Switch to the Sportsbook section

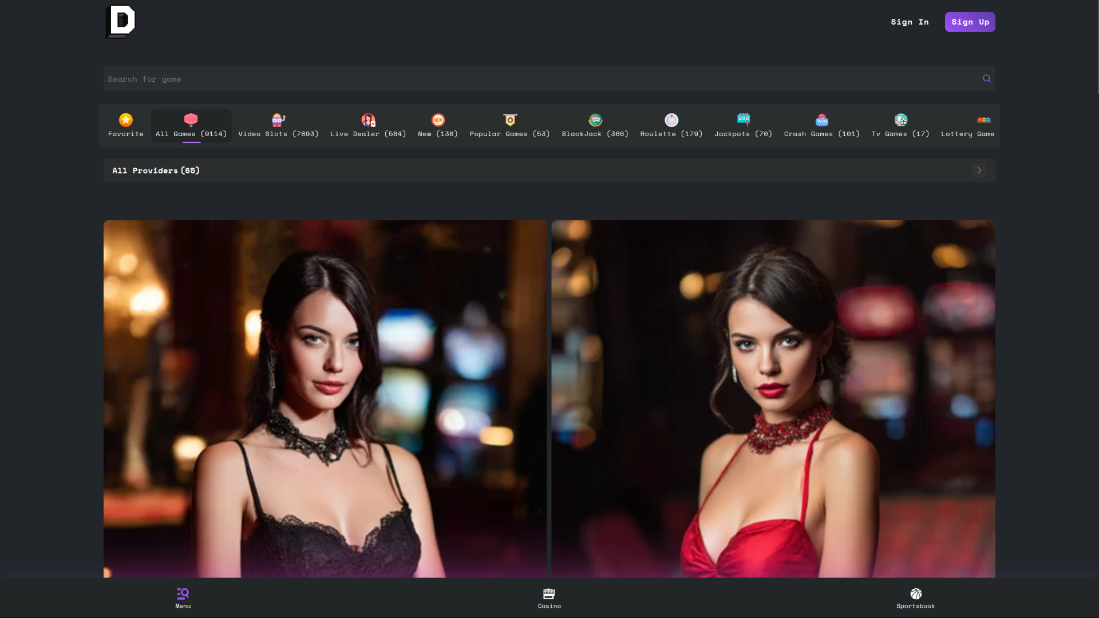pyautogui.click(x=915, y=598)
